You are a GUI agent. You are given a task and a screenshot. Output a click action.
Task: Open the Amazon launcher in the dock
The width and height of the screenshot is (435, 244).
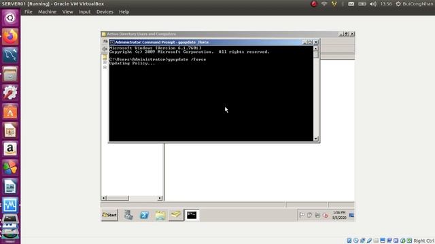click(10, 149)
